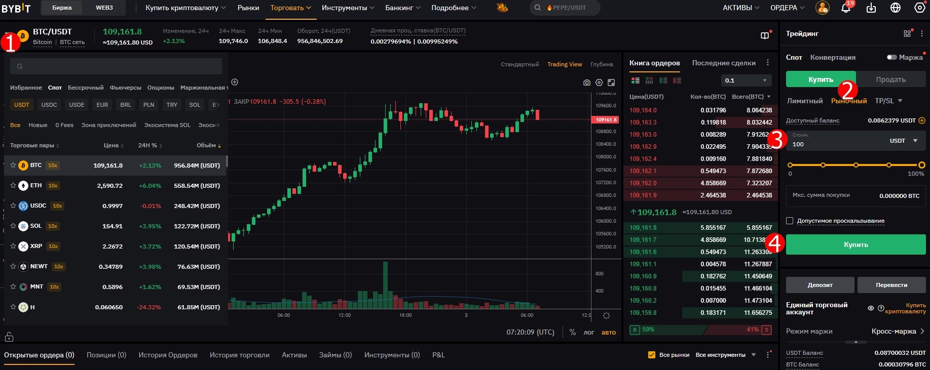Open the trading guide book icon
This screenshot has width=930, height=370.
[765, 35]
